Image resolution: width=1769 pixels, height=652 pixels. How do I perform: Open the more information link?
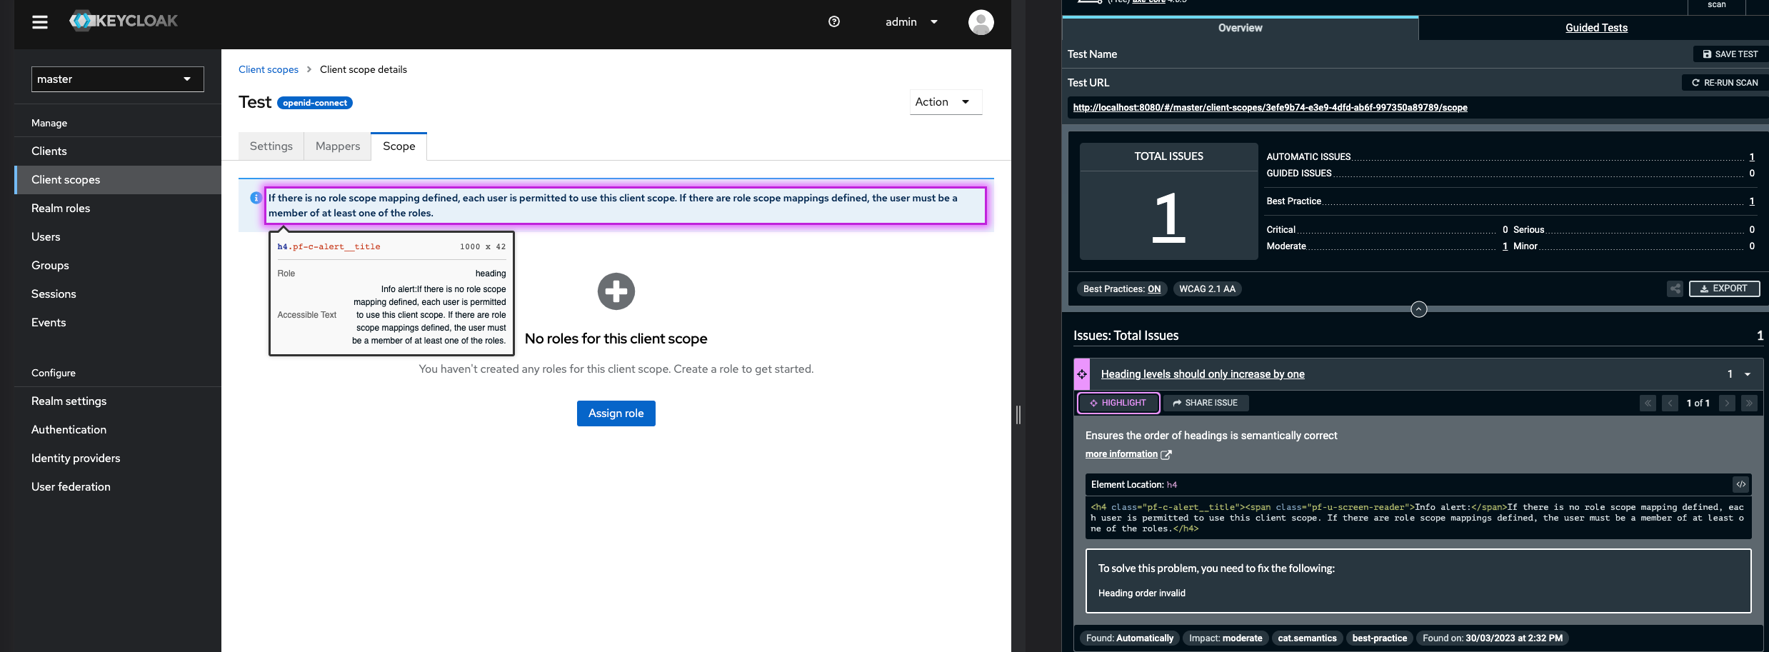1122,453
